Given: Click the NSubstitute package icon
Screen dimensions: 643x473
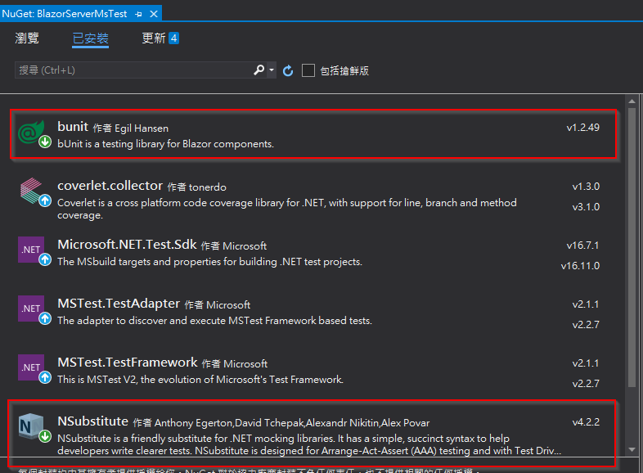Looking at the screenshot, I should click(31, 426).
